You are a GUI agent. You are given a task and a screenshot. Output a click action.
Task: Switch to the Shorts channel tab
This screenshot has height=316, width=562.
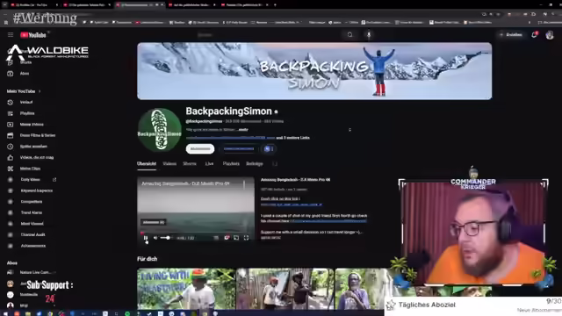point(190,164)
